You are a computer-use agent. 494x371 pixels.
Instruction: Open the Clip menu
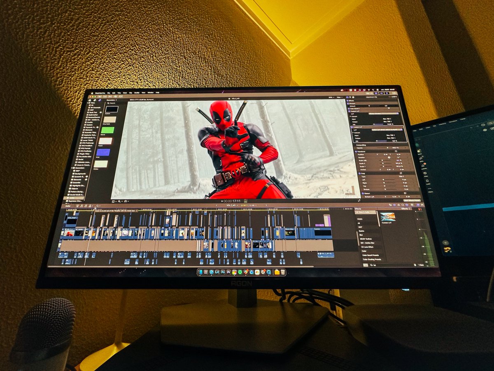pyautogui.click(x=130, y=93)
